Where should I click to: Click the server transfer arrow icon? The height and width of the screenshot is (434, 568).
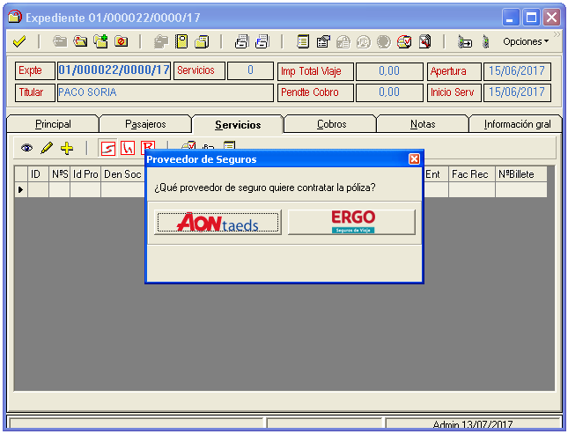click(x=465, y=42)
